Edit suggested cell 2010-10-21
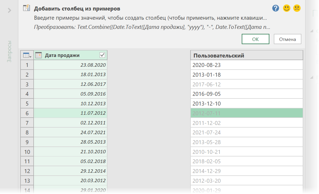The image size is (319, 194). tap(247, 152)
